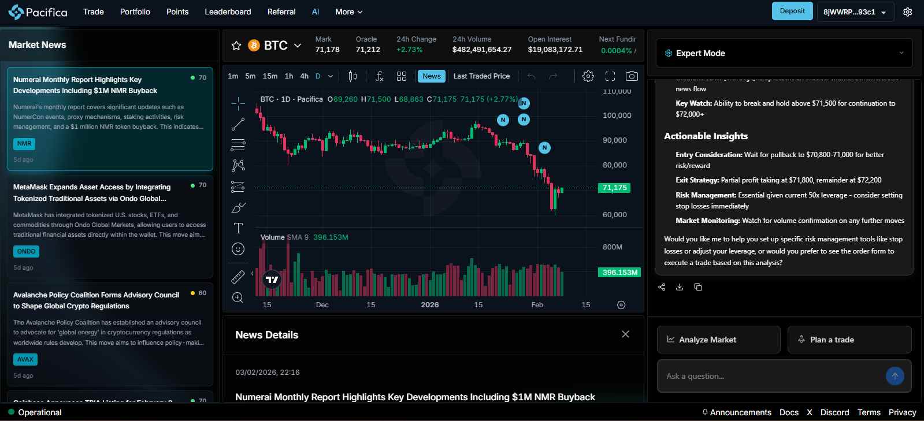Select the text annotation tool
The image size is (924, 421).
[x=238, y=228]
